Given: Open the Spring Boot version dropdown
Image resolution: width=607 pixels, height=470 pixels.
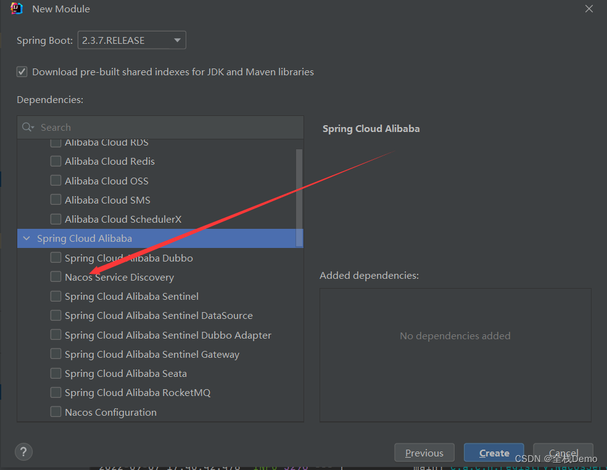Looking at the screenshot, I should pos(132,40).
